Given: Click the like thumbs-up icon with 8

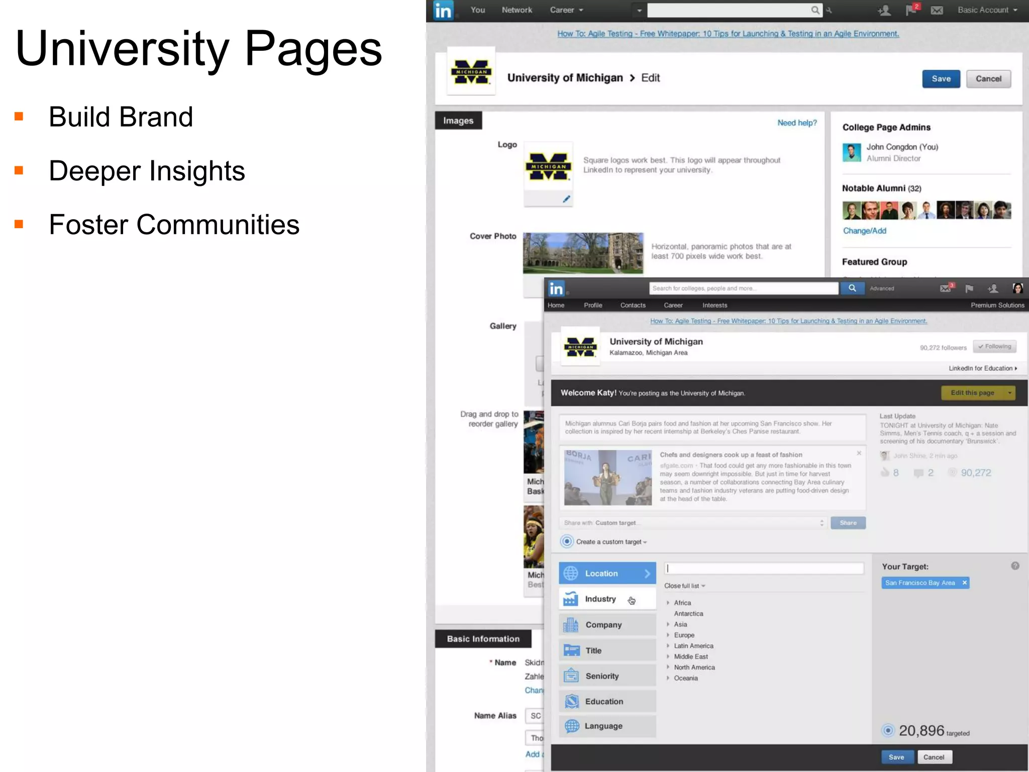Looking at the screenshot, I should point(885,472).
